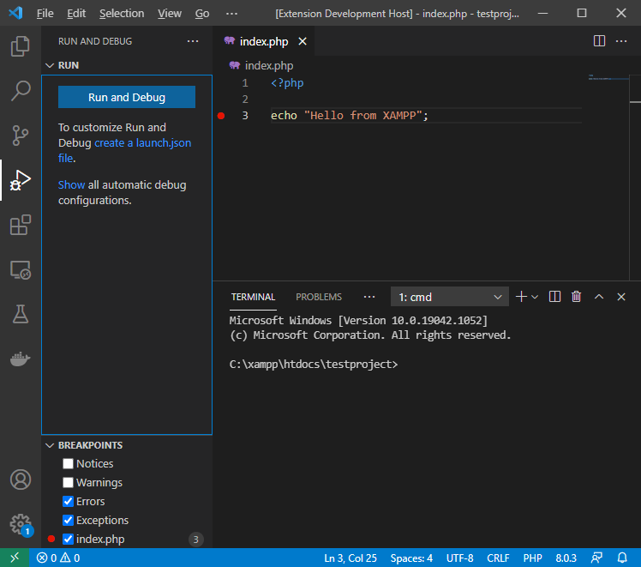Click the VS Code logo icon
This screenshot has width=641, height=567.
tap(15, 13)
